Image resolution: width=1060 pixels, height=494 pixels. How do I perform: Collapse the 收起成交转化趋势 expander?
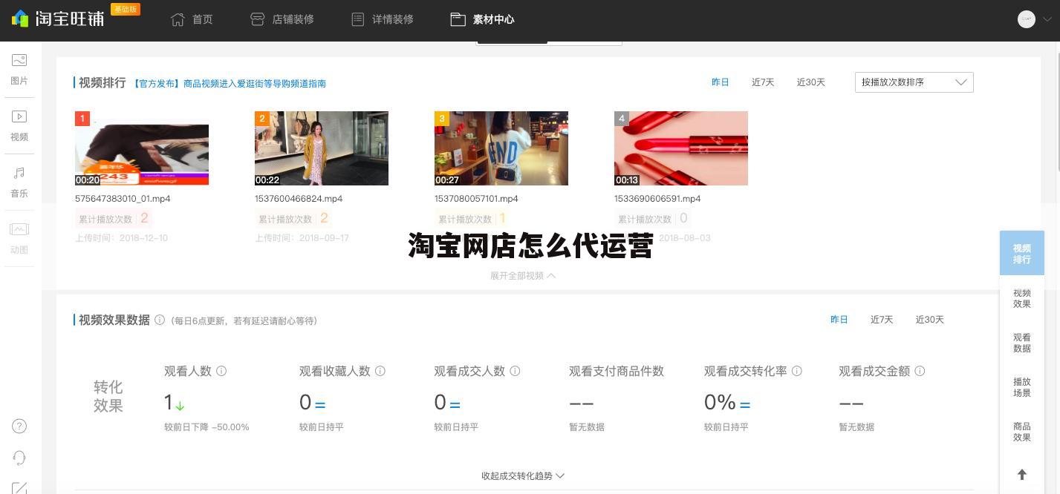pos(523,476)
